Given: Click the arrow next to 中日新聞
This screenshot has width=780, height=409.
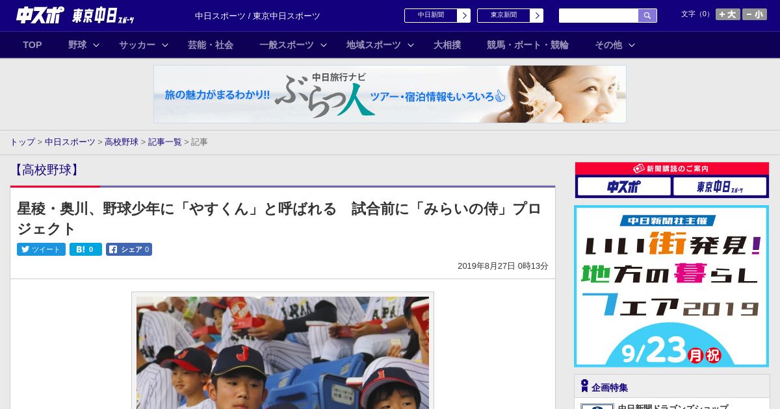Looking at the screenshot, I should tap(464, 16).
